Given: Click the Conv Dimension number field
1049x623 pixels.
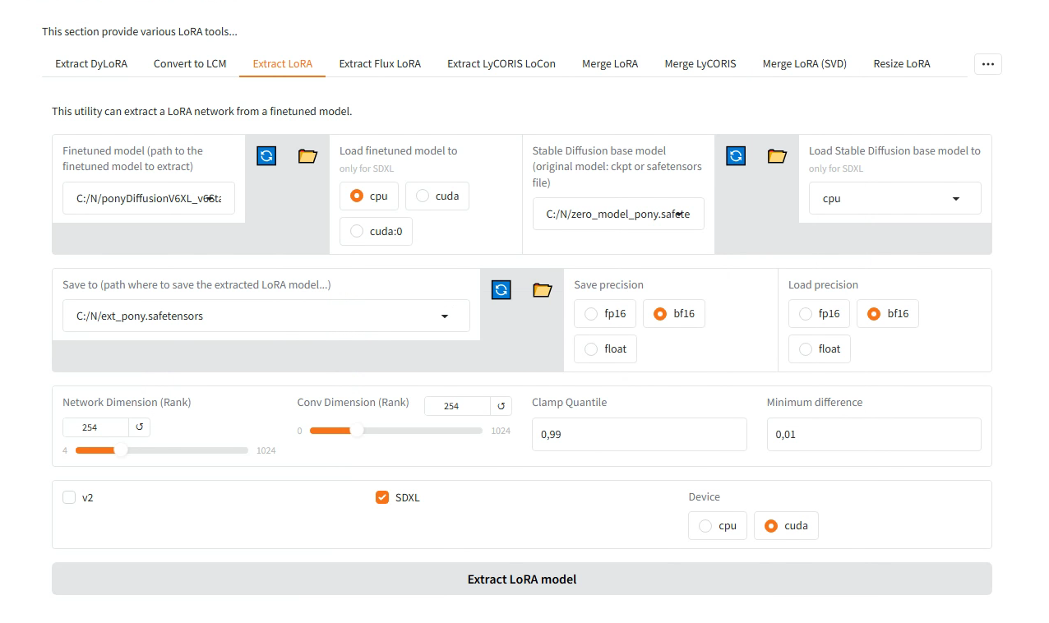Looking at the screenshot, I should pos(457,406).
